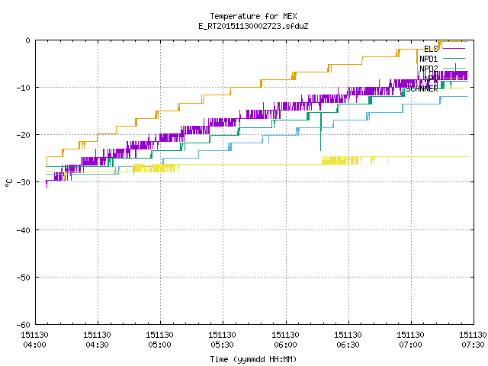
Task: Click the chart title 'Temperature for MEX'
Action: (253, 16)
